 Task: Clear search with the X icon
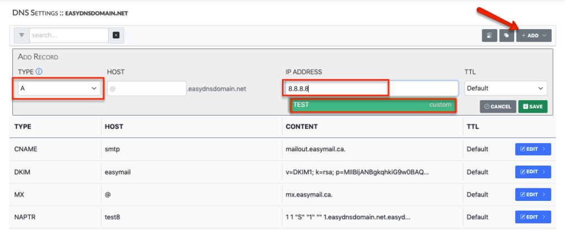(116, 35)
